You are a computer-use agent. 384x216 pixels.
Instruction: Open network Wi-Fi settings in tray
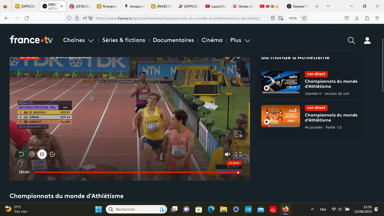333,209
